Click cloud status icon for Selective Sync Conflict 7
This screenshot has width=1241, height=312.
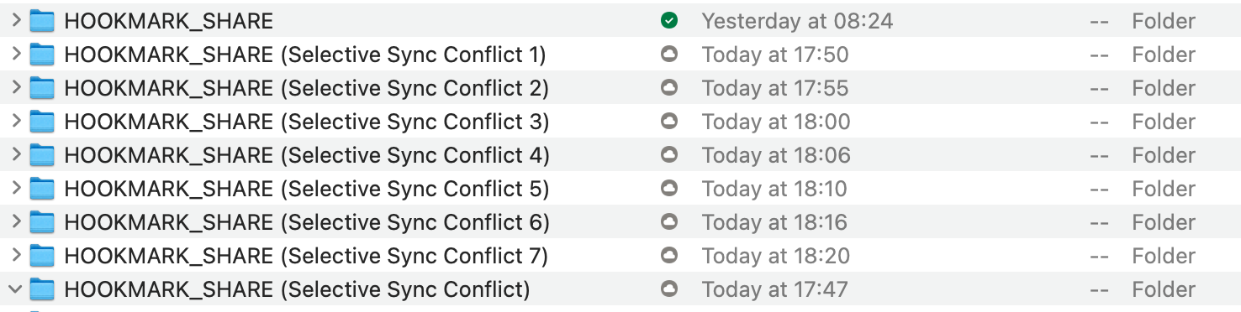point(668,256)
